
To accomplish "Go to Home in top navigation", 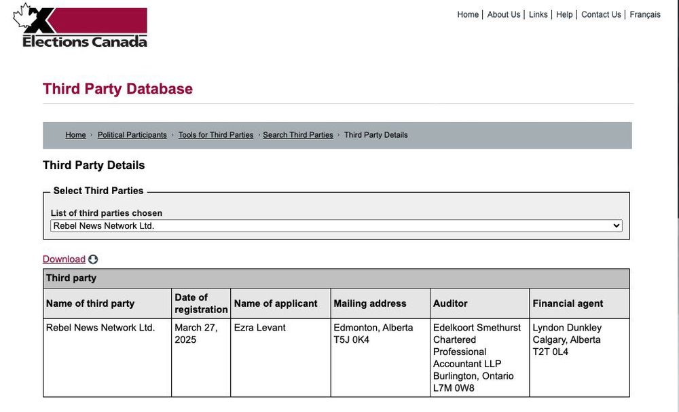I will 468,15.
